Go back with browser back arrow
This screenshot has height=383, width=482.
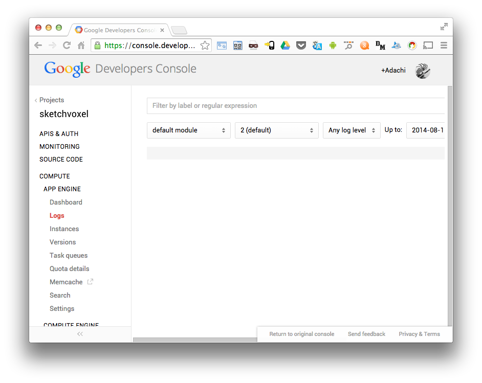38,46
